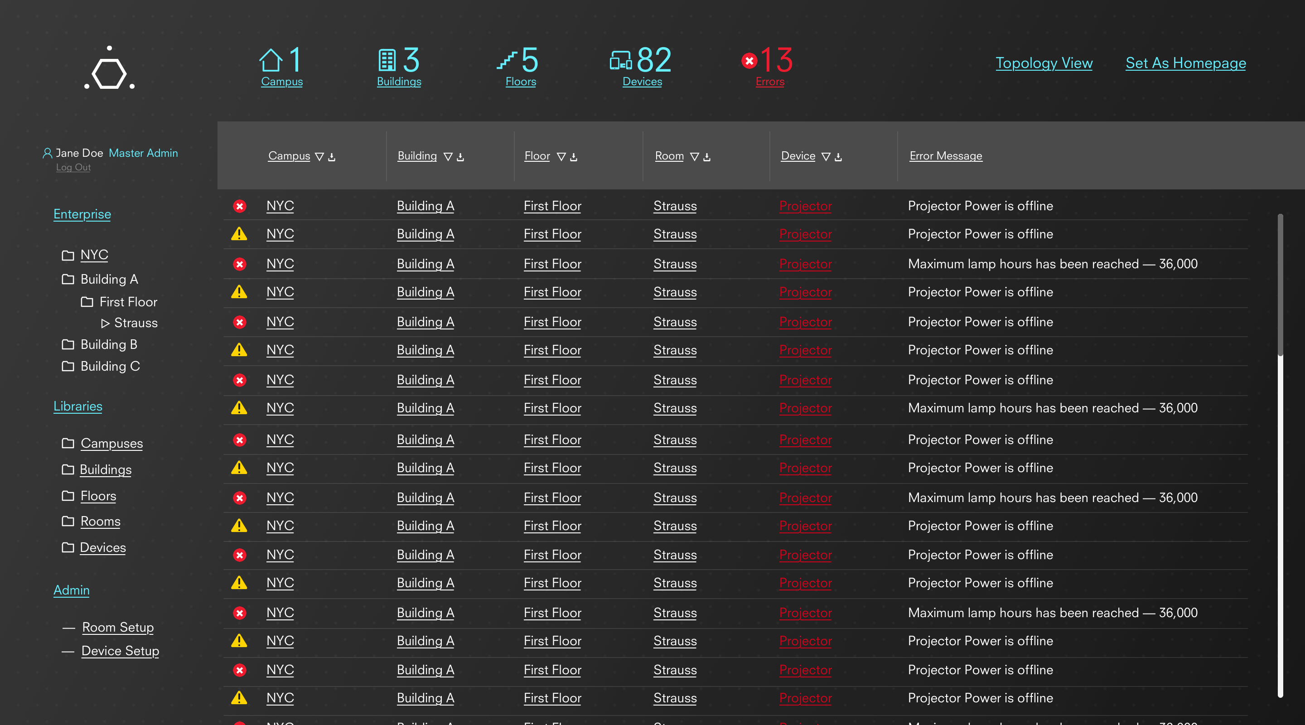Open the Campus column filter triangle
The image size is (1305, 725).
click(x=319, y=157)
